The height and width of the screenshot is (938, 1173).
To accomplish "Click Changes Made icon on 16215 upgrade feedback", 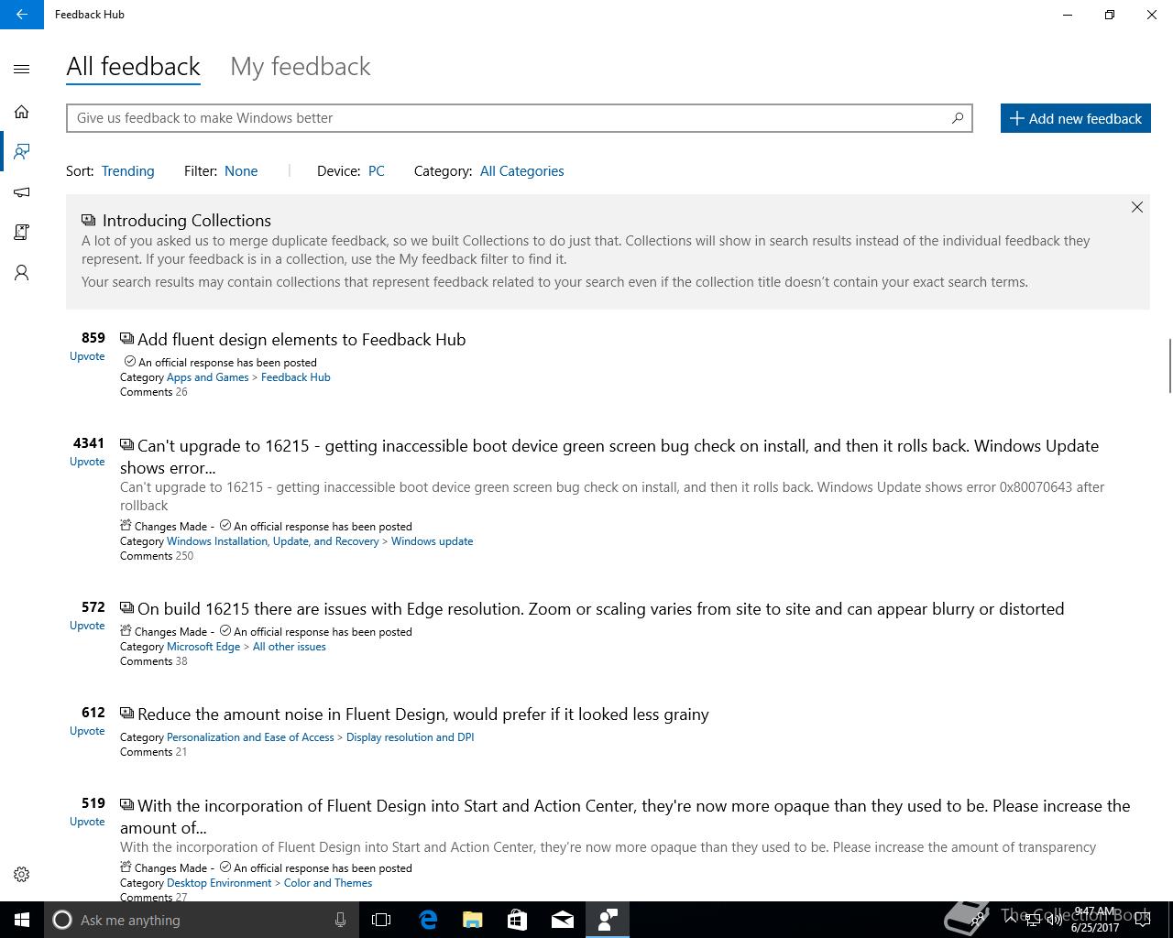I will pos(126,526).
